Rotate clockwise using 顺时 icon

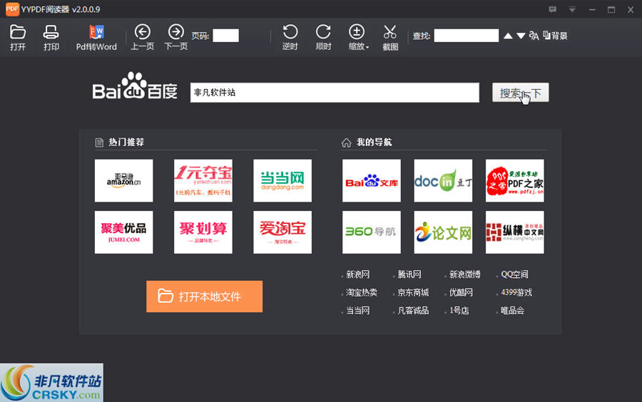click(323, 37)
